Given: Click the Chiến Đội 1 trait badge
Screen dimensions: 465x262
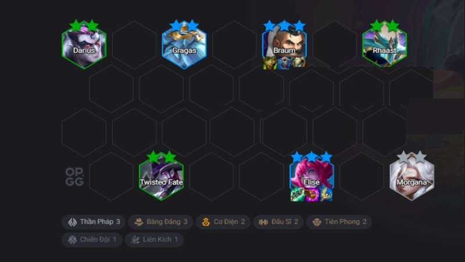Looking at the screenshot, I should (92, 240).
